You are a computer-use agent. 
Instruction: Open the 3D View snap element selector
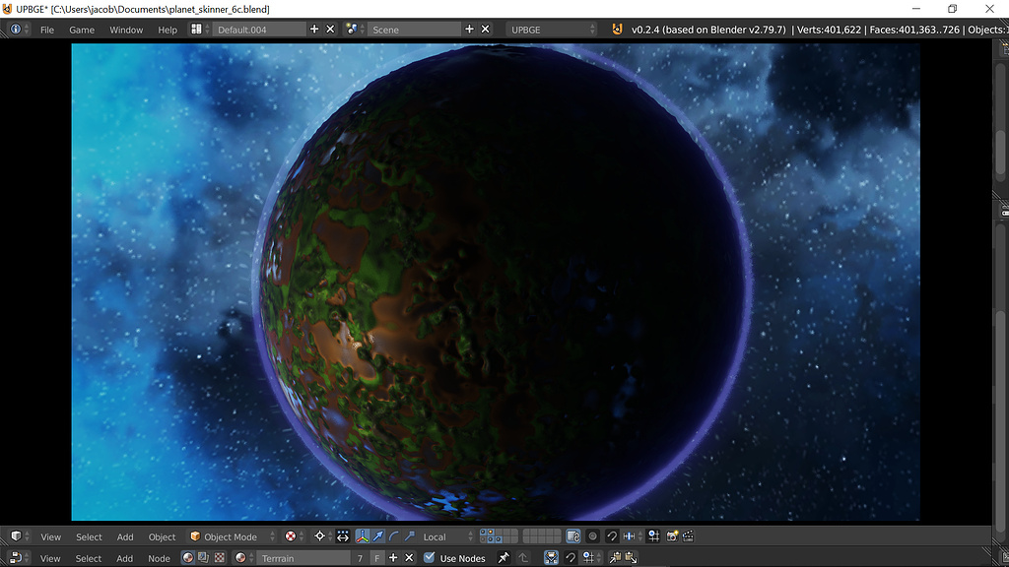coord(634,536)
